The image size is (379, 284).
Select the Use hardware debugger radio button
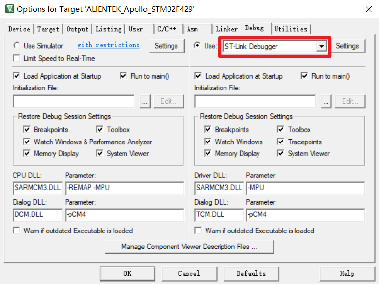[x=197, y=45]
